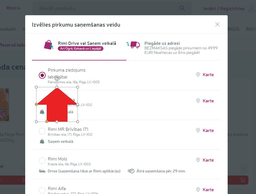Click the Ienākt / Reģistrēties link
Viewport: 256px width, 194px height.
pos(224,9)
